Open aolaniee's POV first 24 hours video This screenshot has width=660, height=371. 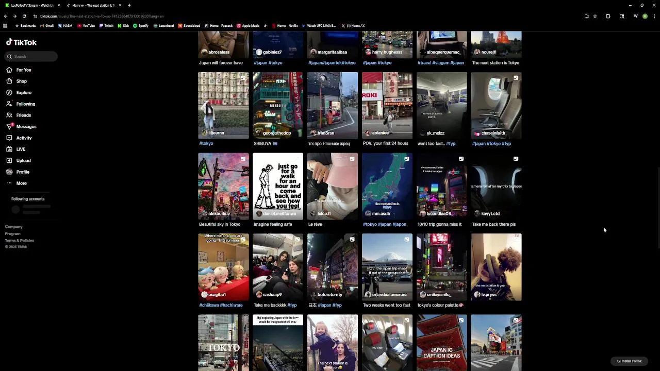387,106
